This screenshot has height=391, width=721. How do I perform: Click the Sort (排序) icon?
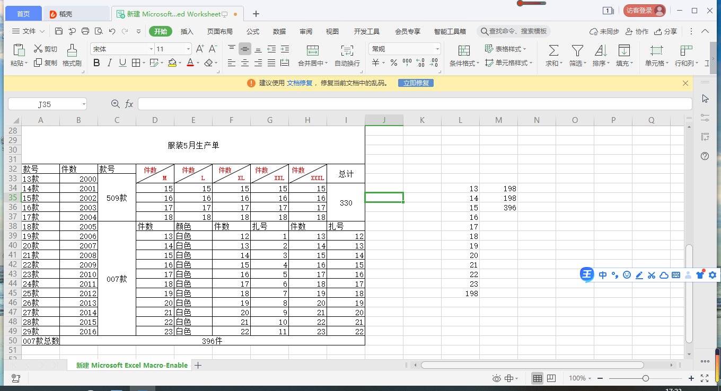(601, 50)
